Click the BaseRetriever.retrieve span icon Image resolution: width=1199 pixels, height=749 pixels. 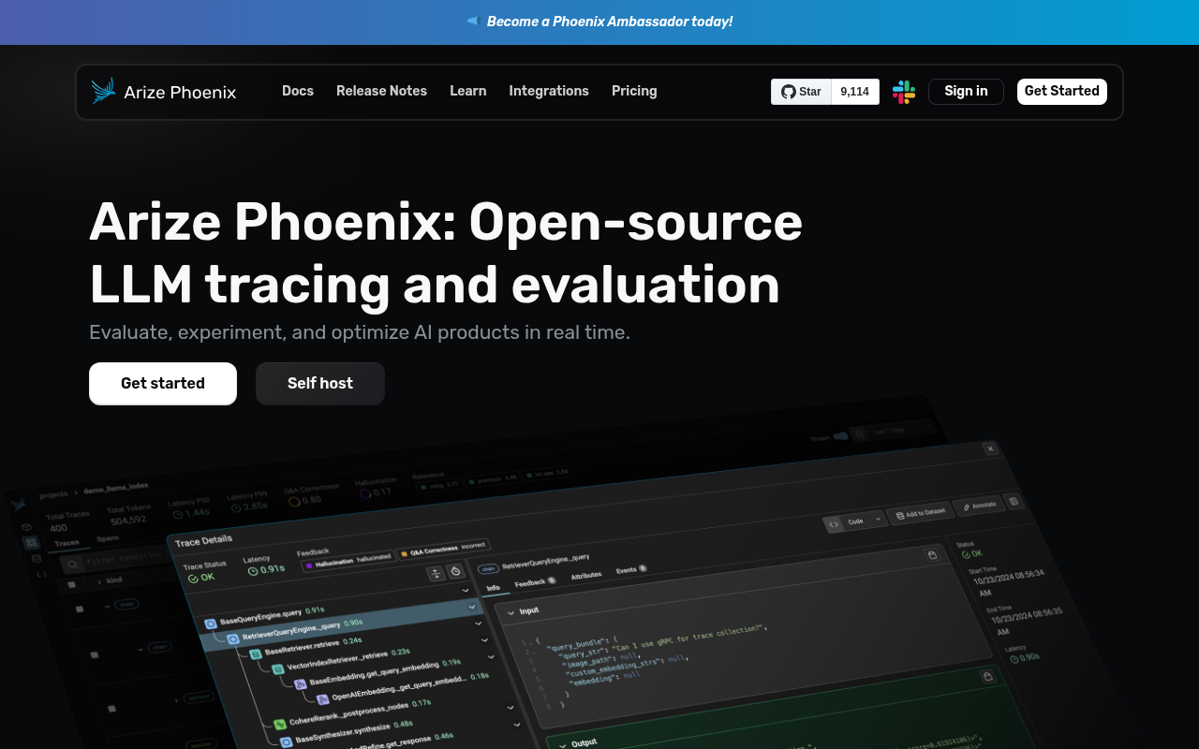click(257, 654)
